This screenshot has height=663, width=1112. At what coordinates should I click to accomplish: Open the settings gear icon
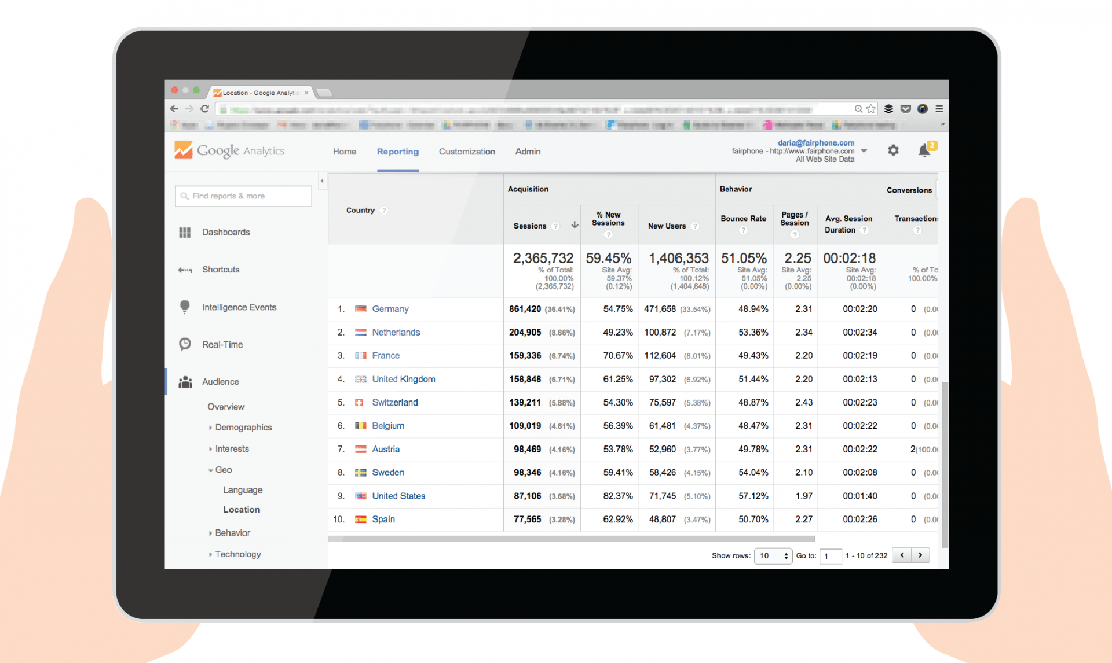[893, 150]
